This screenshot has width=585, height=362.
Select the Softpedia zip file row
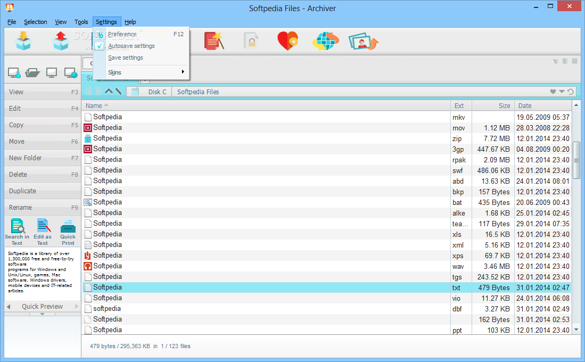[326, 138]
